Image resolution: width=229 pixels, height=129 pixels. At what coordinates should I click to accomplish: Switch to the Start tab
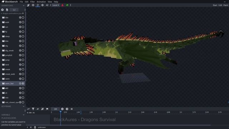point(215,5)
